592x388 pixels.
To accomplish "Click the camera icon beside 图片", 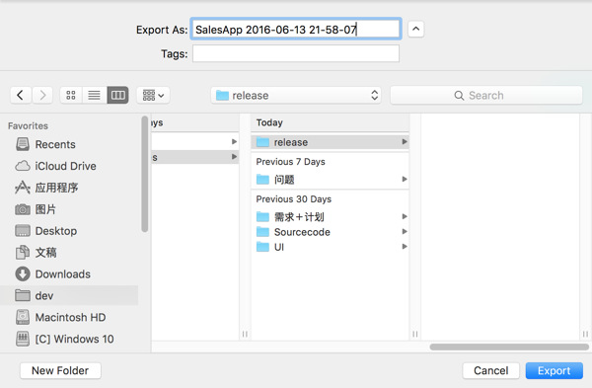I will click(23, 209).
